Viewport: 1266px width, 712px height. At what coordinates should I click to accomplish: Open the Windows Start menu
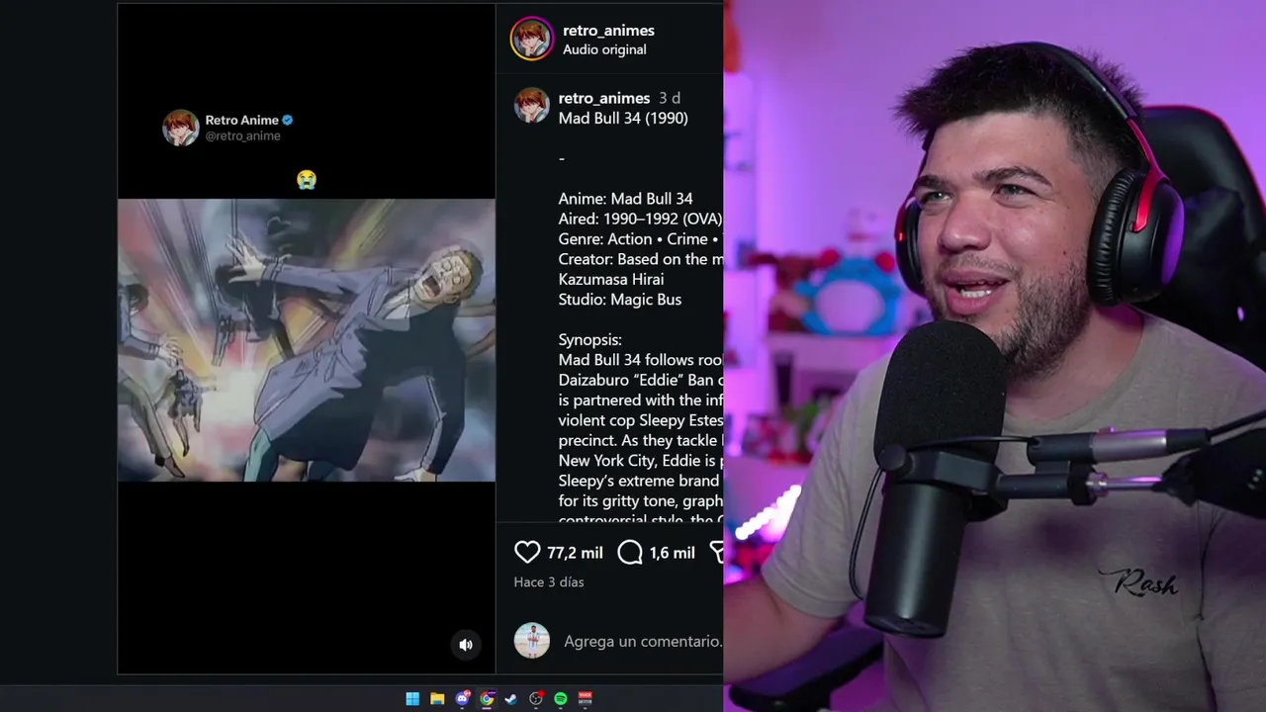tap(412, 699)
